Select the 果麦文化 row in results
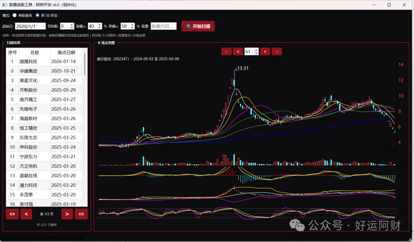This screenshot has height=242, width=414. click(44, 80)
